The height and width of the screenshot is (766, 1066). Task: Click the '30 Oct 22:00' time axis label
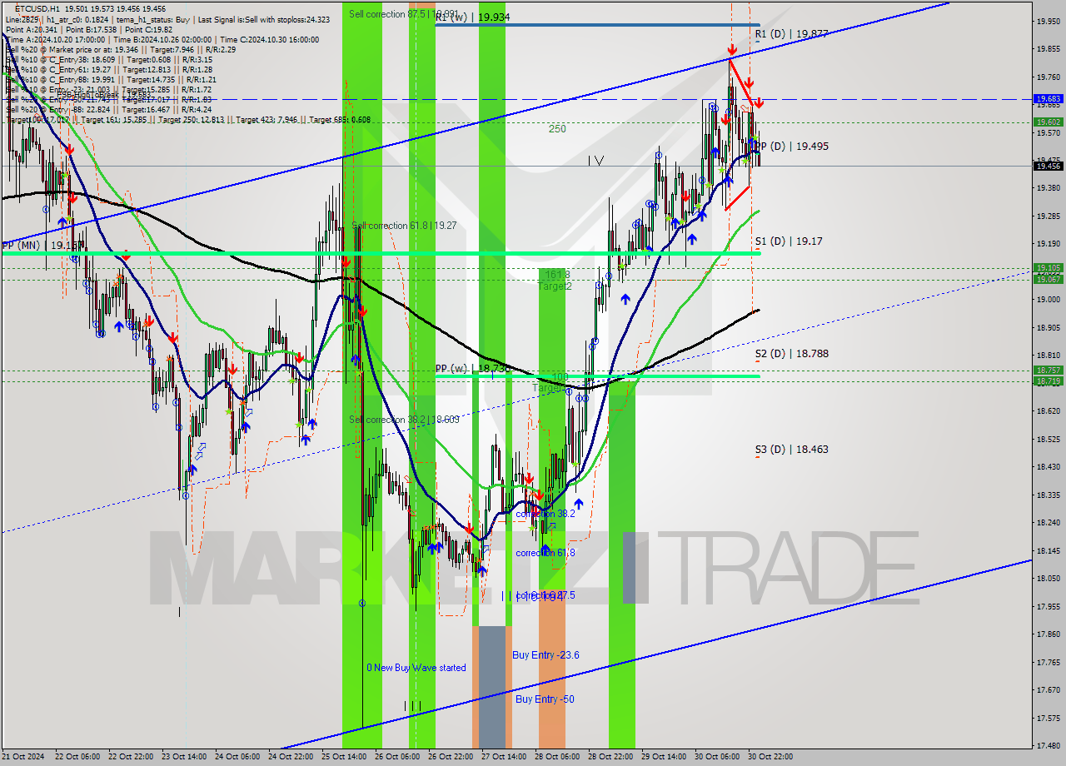770,757
